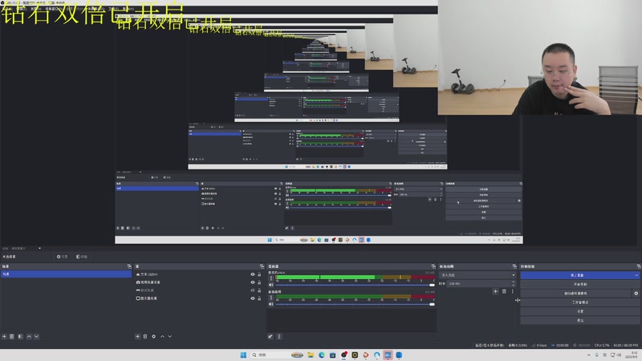Add a new scene with the plus icon
Screen dimensions: 642x361
click(5, 336)
